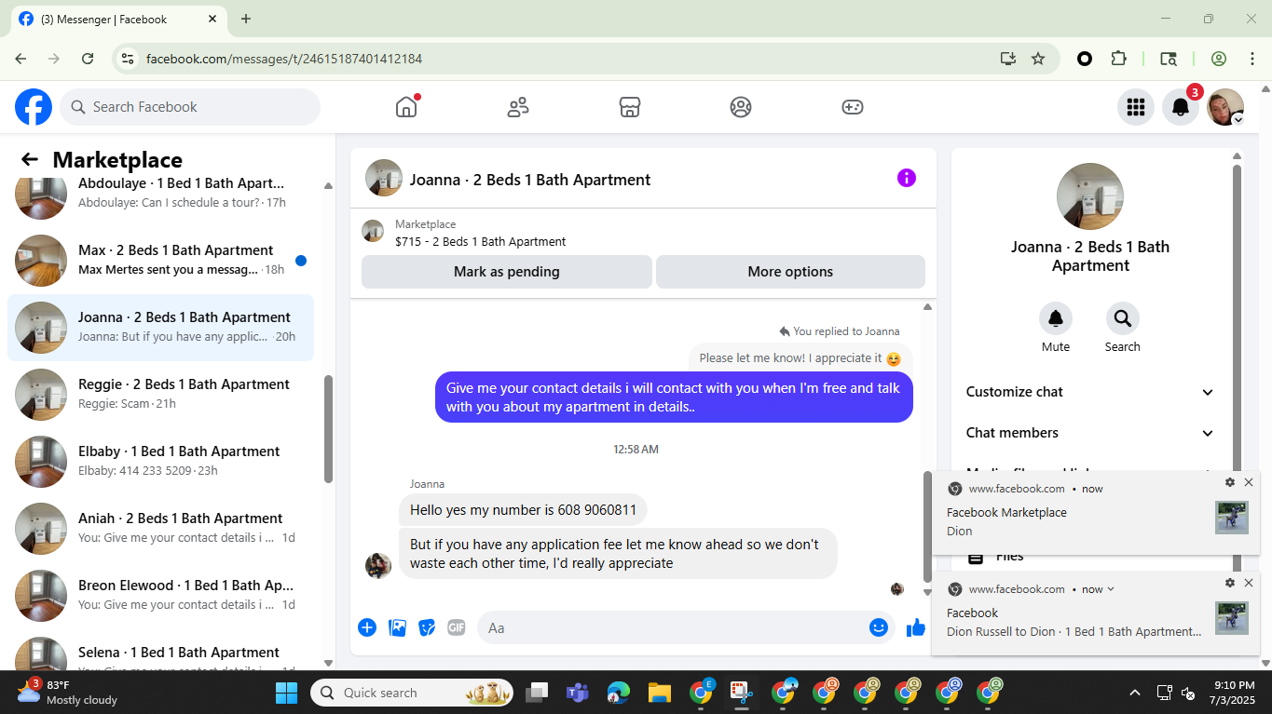
Task: Open Abdoulaye 1 Bed 1 Bath conversation
Action: (160, 194)
